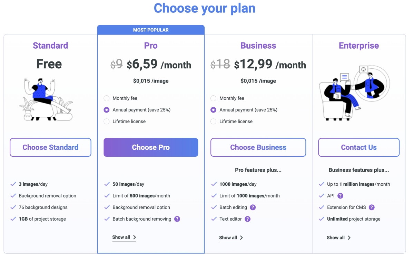Click help icon beside Extension for CMS

[x=372, y=207]
